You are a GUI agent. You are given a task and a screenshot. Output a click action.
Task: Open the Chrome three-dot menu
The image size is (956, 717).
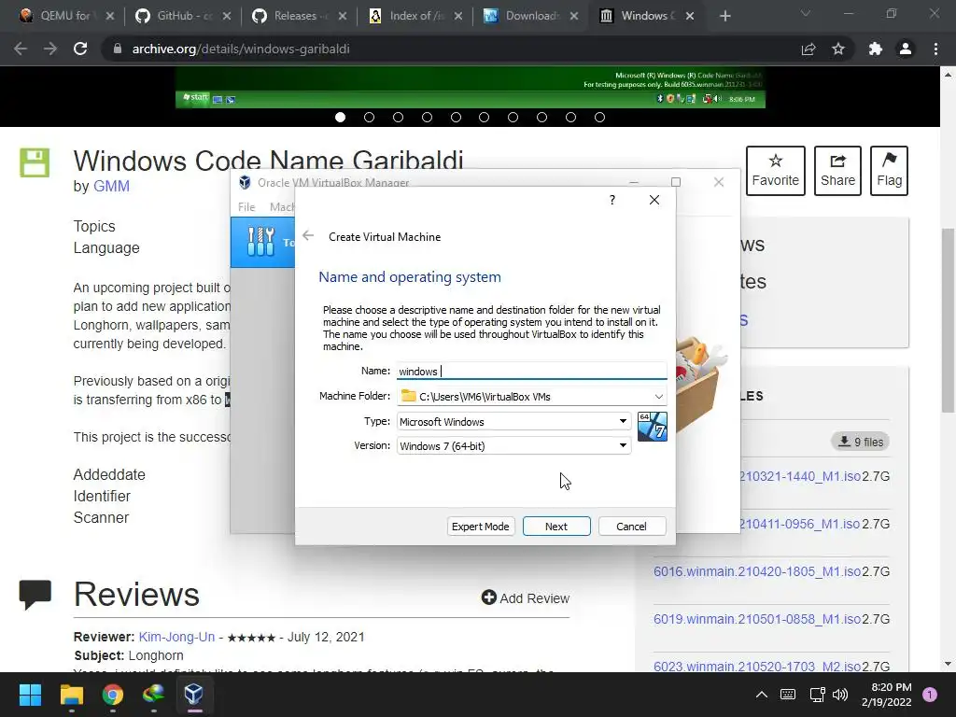pyautogui.click(x=935, y=49)
